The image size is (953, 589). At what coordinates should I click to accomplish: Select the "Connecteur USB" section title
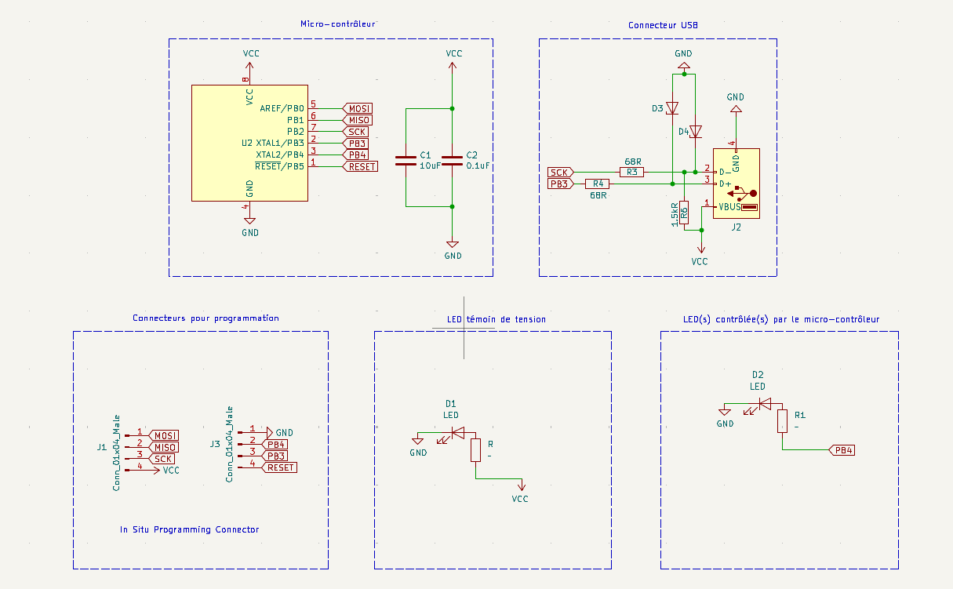tap(663, 25)
